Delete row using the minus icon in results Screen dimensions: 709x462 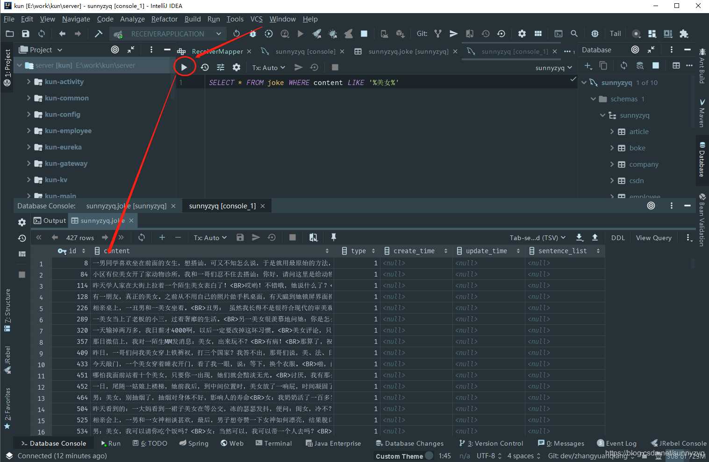[x=178, y=237]
